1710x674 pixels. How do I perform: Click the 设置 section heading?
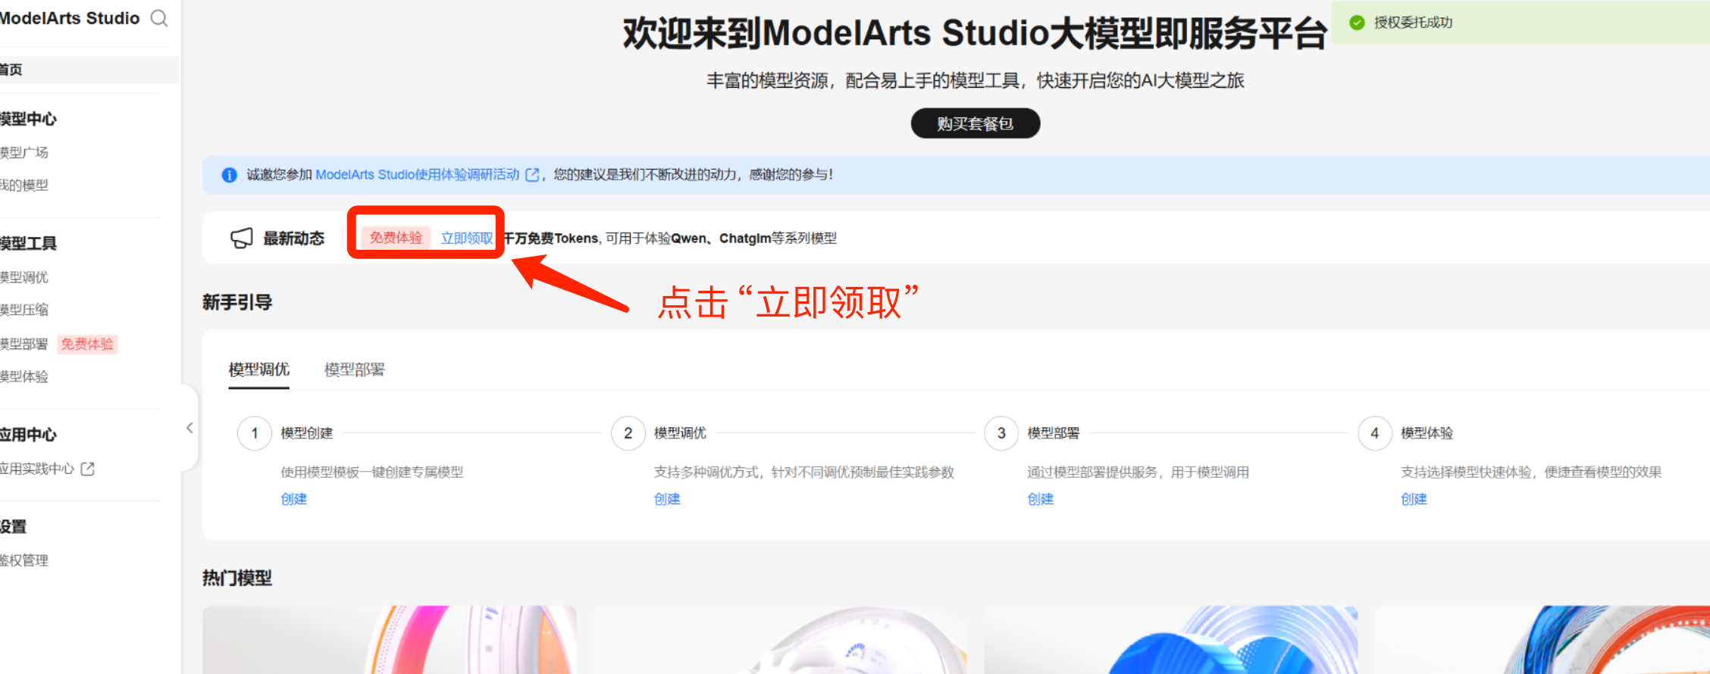pos(14,526)
